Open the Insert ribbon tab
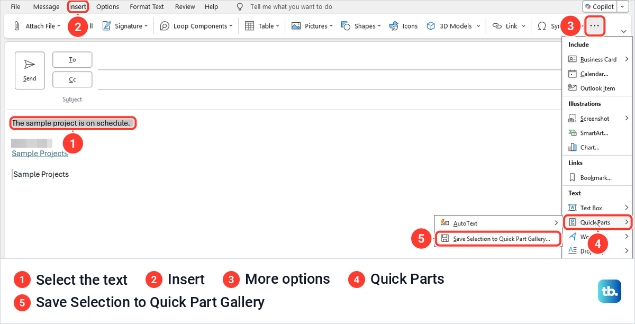The width and height of the screenshot is (635, 324). [x=77, y=7]
